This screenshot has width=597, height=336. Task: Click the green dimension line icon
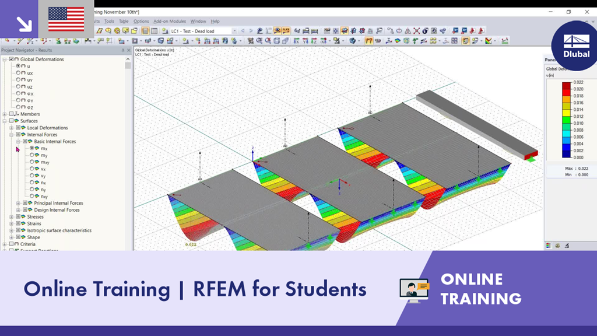tap(505, 41)
